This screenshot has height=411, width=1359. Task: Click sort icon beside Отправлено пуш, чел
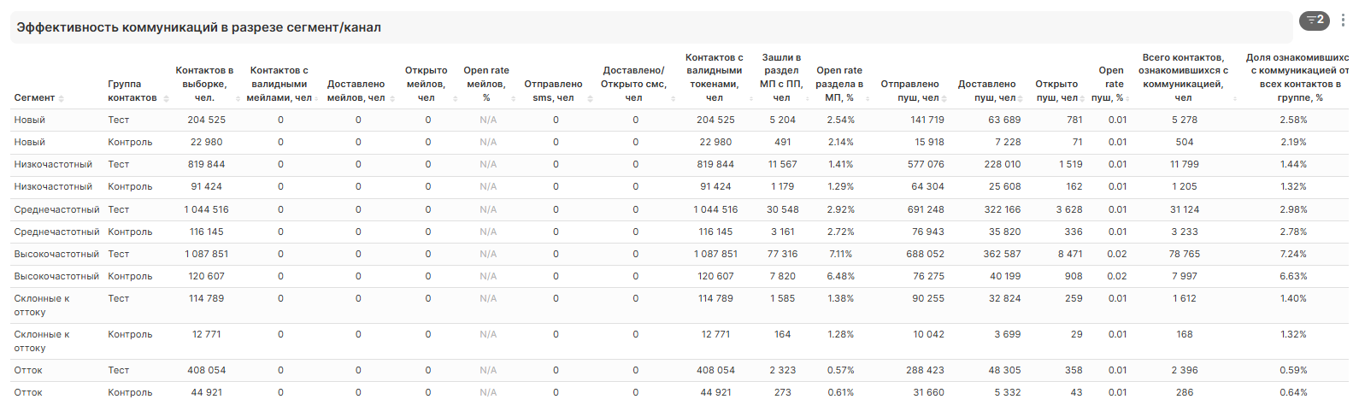coord(944,99)
